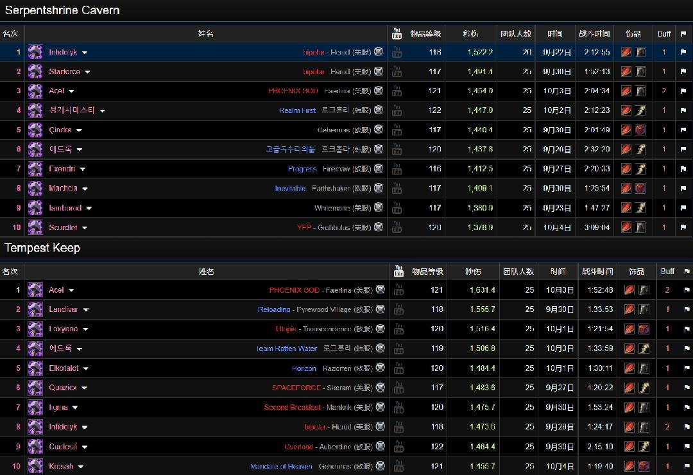Click the class icon beside Starforce
Screen dimensions: 693x475
click(x=35, y=71)
